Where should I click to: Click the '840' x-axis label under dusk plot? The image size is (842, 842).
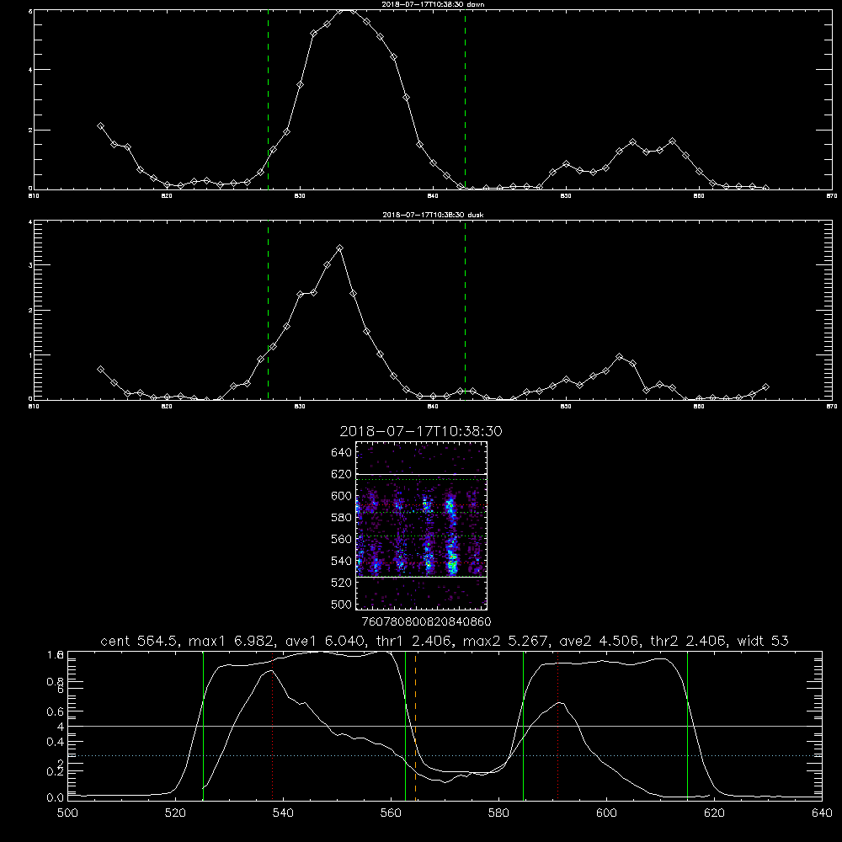pyautogui.click(x=433, y=407)
